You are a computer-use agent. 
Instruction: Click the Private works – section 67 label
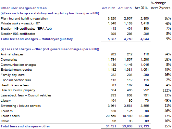tap(20, 23)
